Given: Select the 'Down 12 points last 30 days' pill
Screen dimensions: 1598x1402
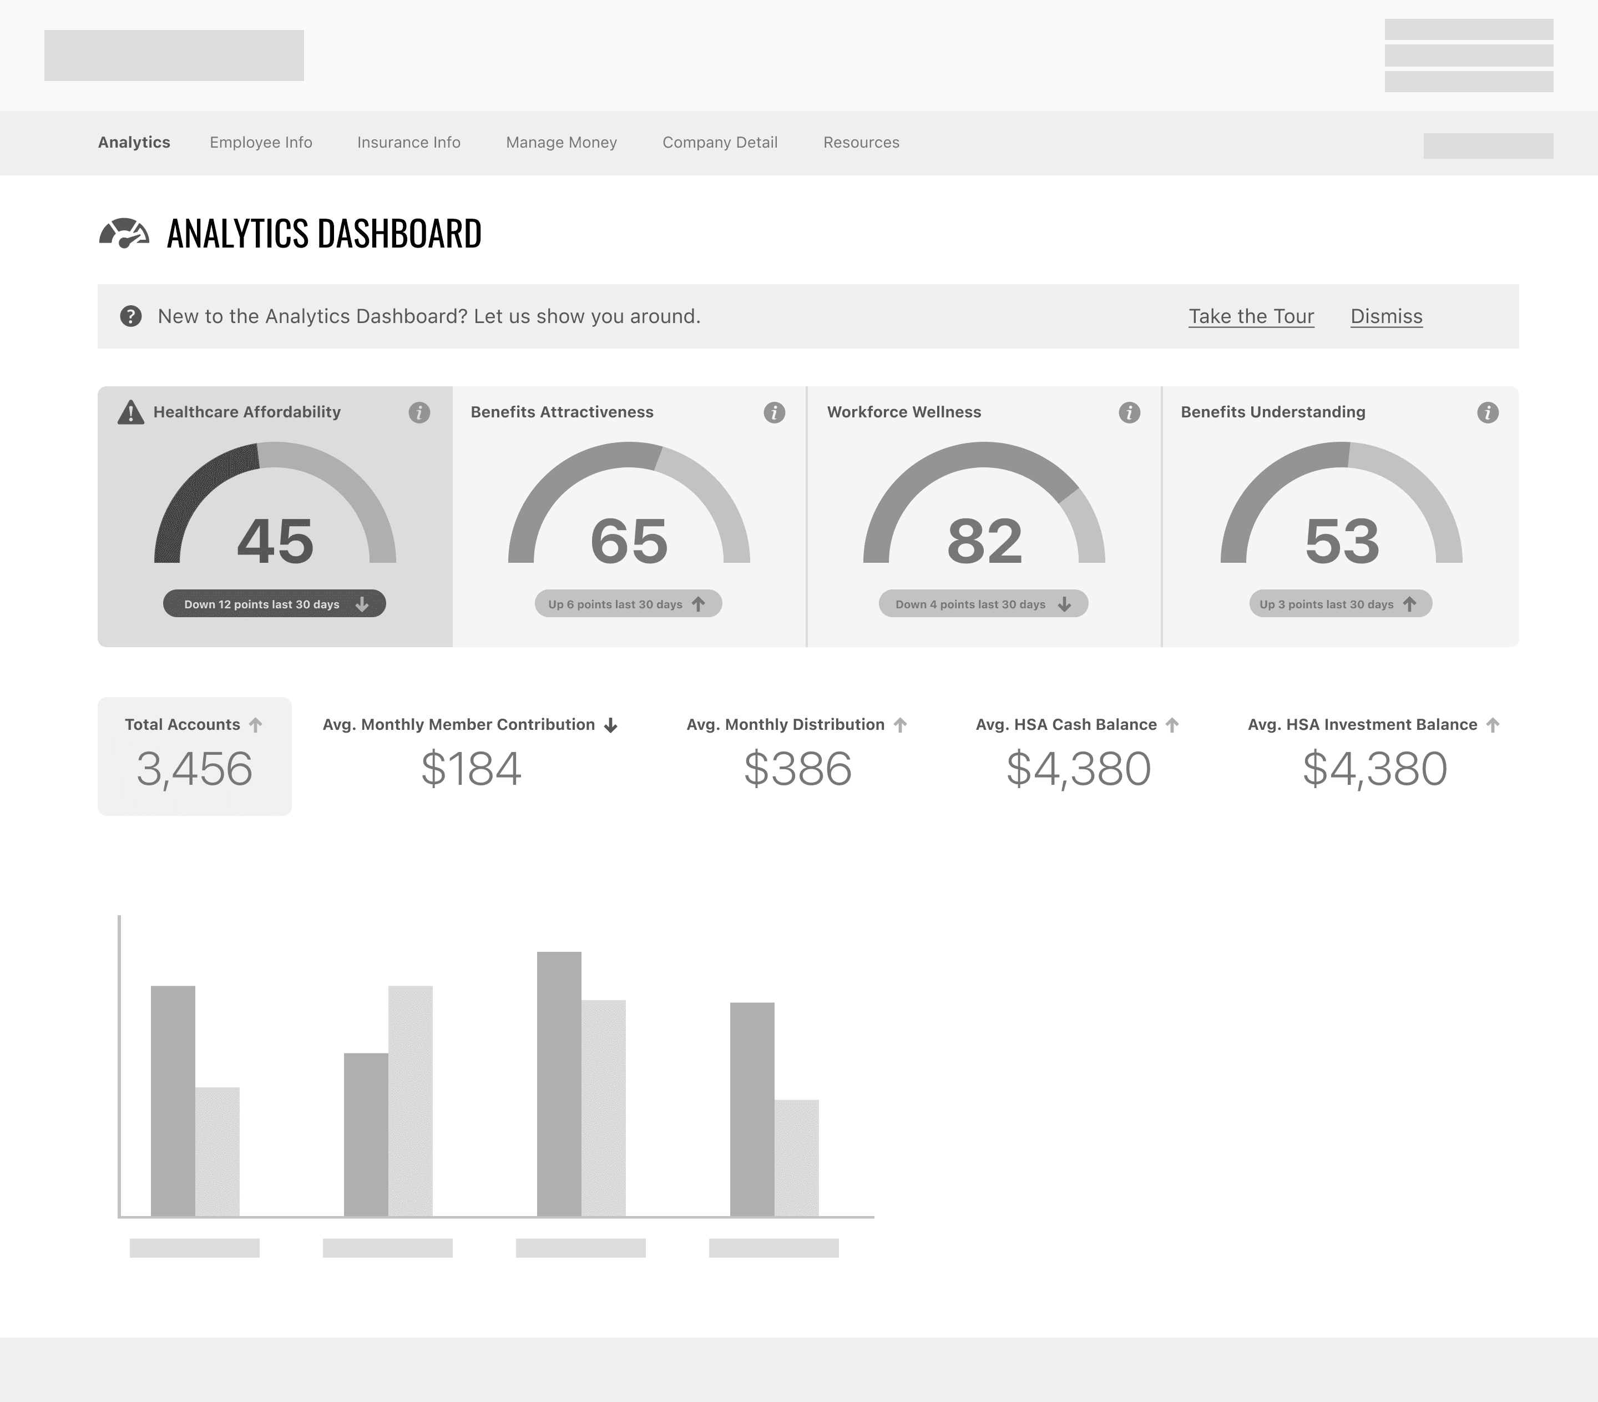Looking at the screenshot, I should click(275, 604).
